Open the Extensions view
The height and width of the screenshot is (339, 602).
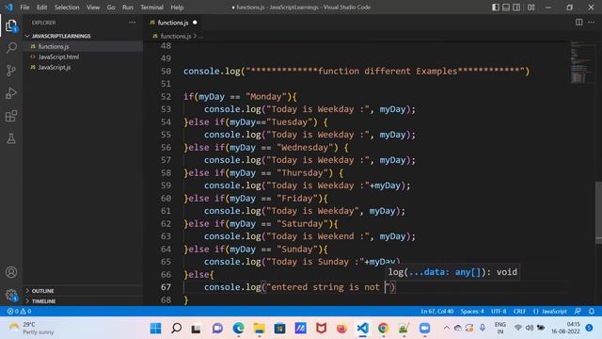11,116
